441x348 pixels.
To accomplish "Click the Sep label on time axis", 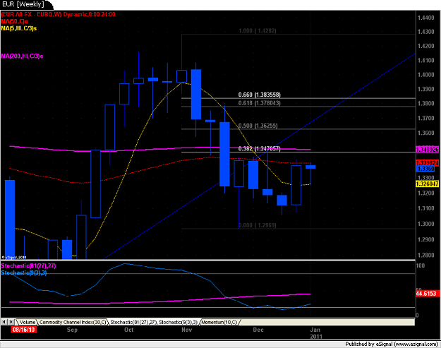I will pos(72,330).
